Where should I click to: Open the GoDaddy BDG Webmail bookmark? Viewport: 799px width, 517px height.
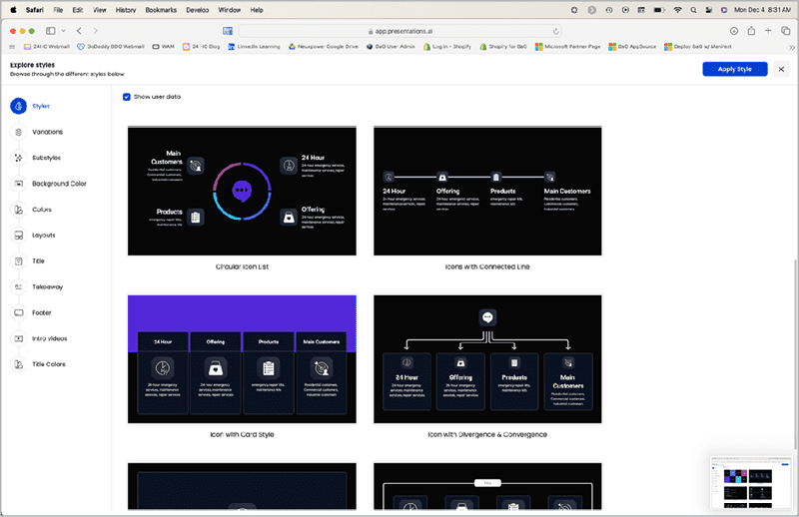click(111, 46)
